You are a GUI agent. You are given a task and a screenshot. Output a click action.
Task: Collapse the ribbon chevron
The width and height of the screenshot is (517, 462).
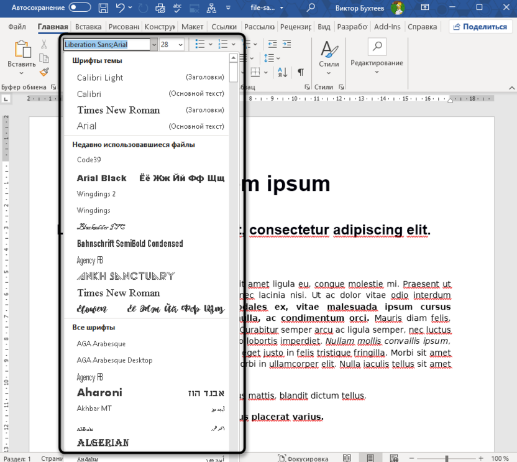512,88
